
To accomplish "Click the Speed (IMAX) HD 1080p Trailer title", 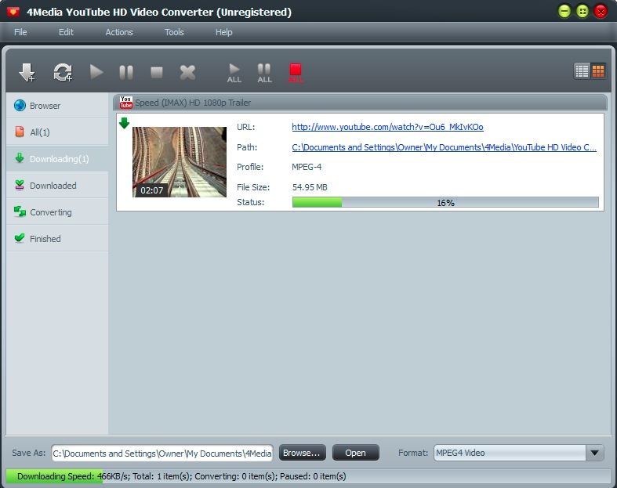I will point(193,103).
